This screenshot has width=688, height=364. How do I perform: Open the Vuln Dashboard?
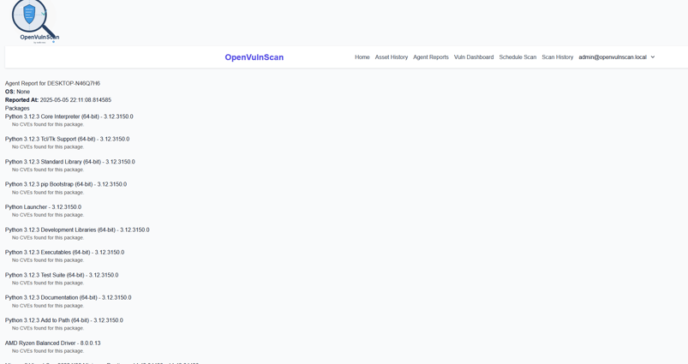coord(474,57)
